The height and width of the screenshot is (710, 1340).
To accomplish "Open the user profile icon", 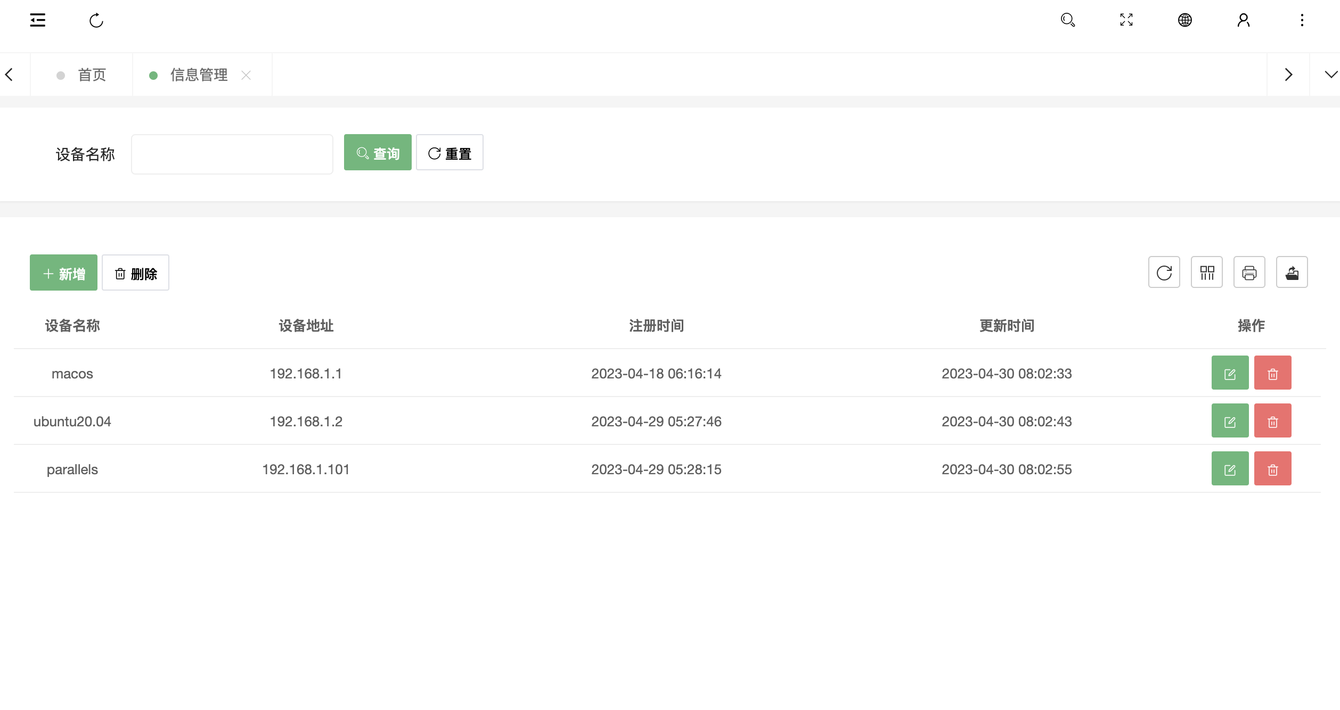I will click(1244, 20).
